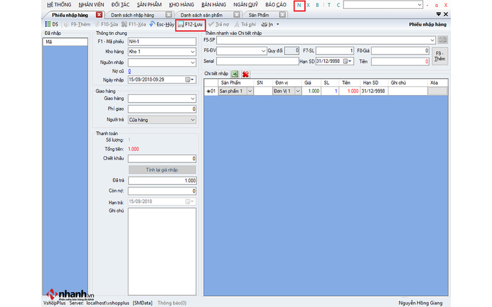492x307 pixels.
Task: Click the F1 - Mã phiếu field
Action: (x=162, y=41)
